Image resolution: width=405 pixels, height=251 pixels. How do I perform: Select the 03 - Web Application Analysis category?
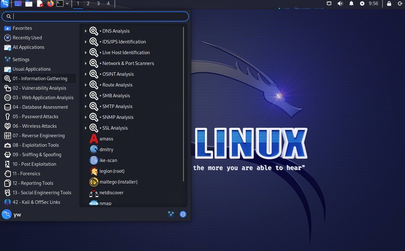43,98
